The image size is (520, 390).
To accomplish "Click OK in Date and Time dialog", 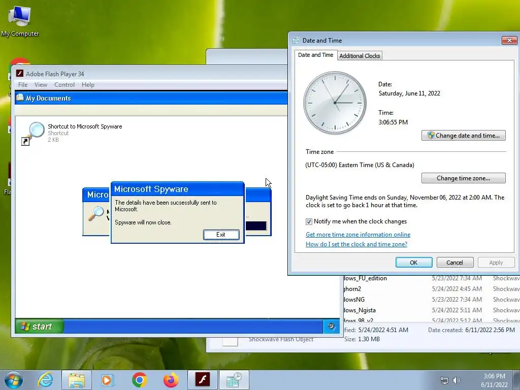I will click(413, 263).
